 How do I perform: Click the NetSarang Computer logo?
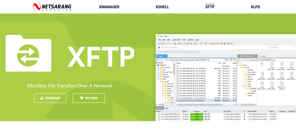52,6
